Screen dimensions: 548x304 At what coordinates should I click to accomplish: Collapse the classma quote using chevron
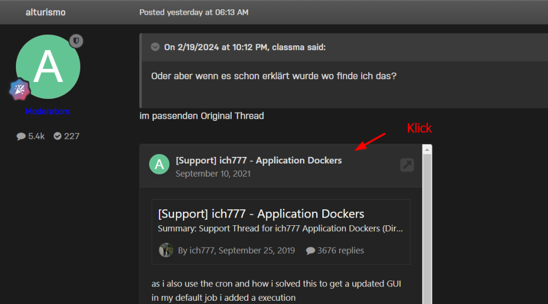pyautogui.click(x=155, y=46)
